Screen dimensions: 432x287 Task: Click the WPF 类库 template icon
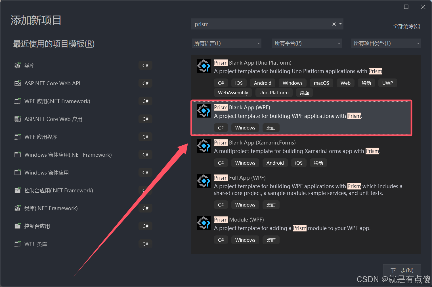click(18, 244)
